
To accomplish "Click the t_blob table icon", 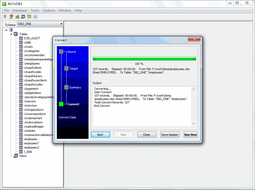I will pos(21,152).
